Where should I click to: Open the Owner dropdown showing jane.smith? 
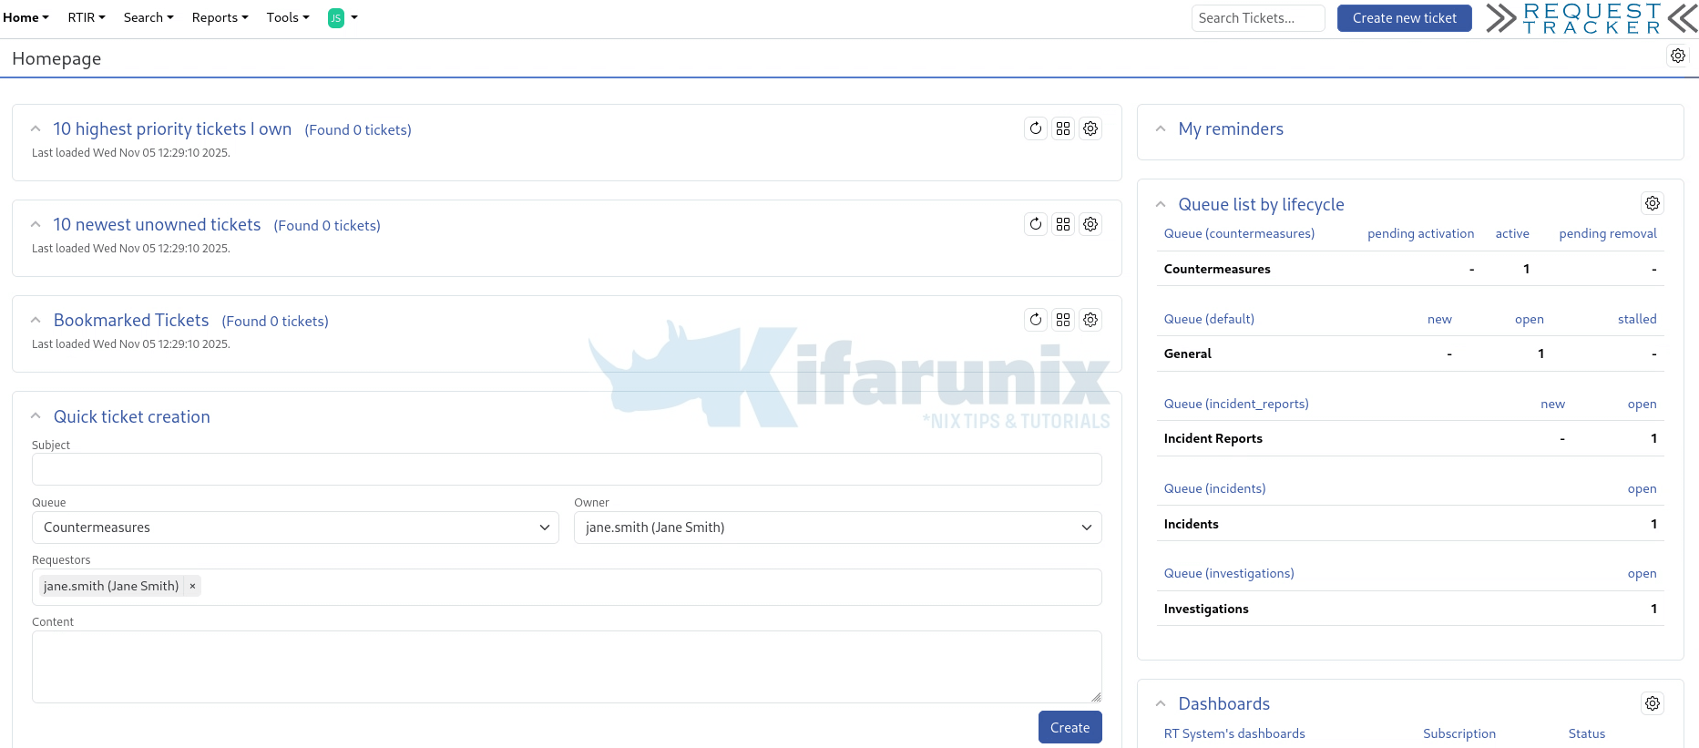(837, 528)
